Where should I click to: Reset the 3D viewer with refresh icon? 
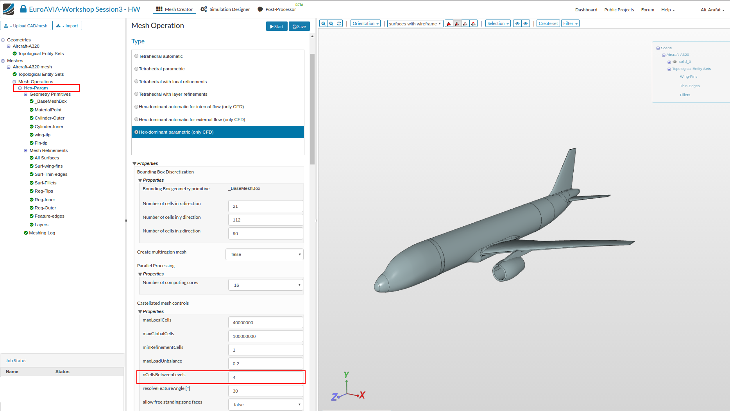[x=339, y=23]
